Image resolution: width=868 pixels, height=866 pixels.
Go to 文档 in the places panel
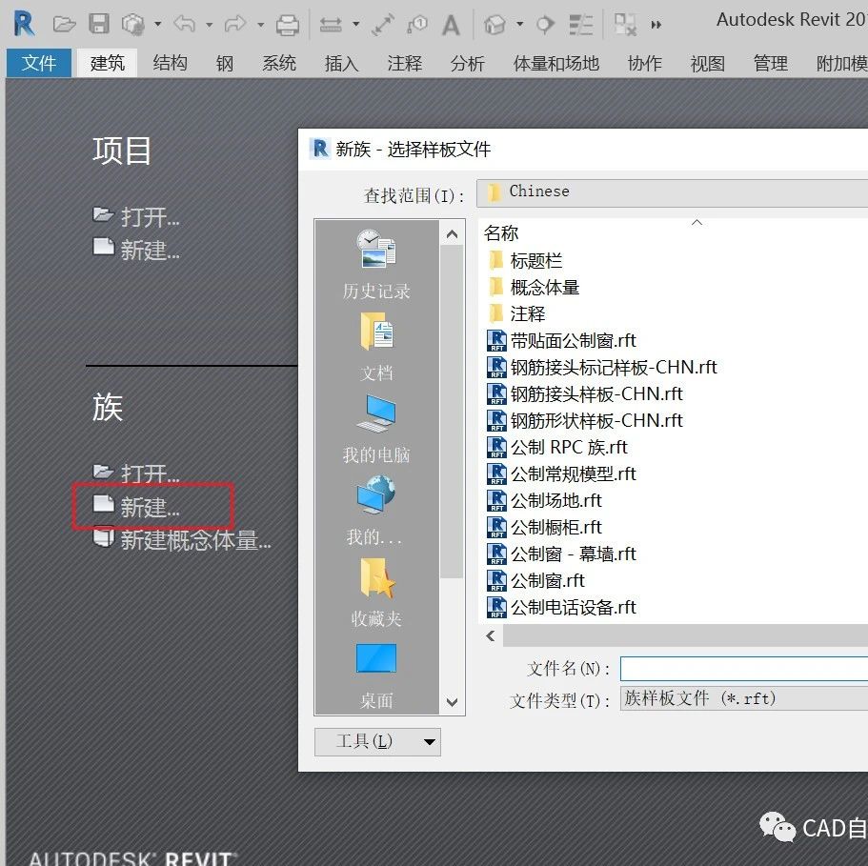(376, 347)
